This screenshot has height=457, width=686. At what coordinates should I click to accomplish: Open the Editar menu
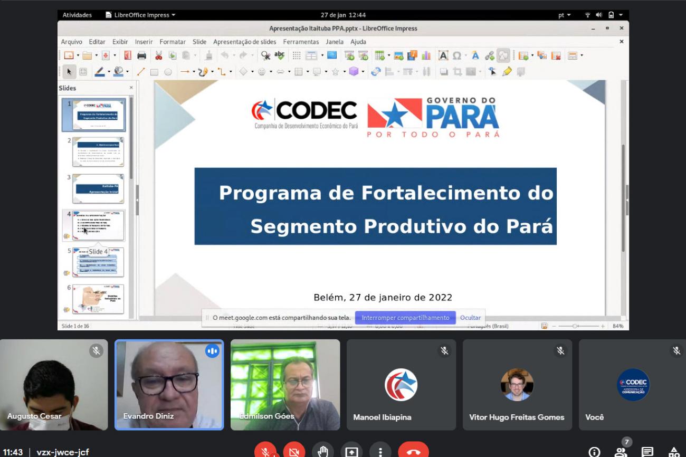coord(97,42)
